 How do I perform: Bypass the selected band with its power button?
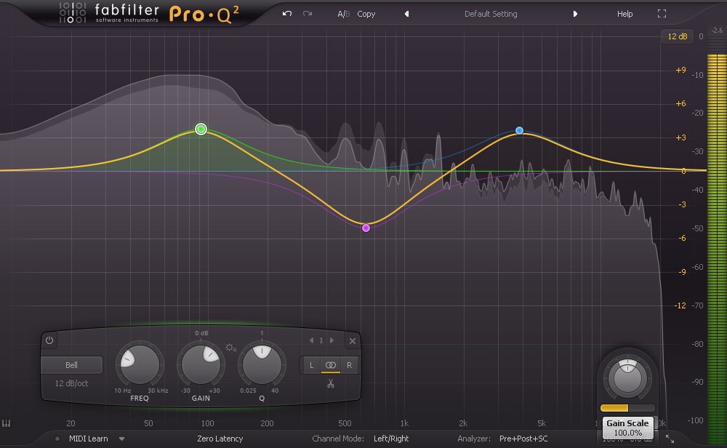(49, 340)
